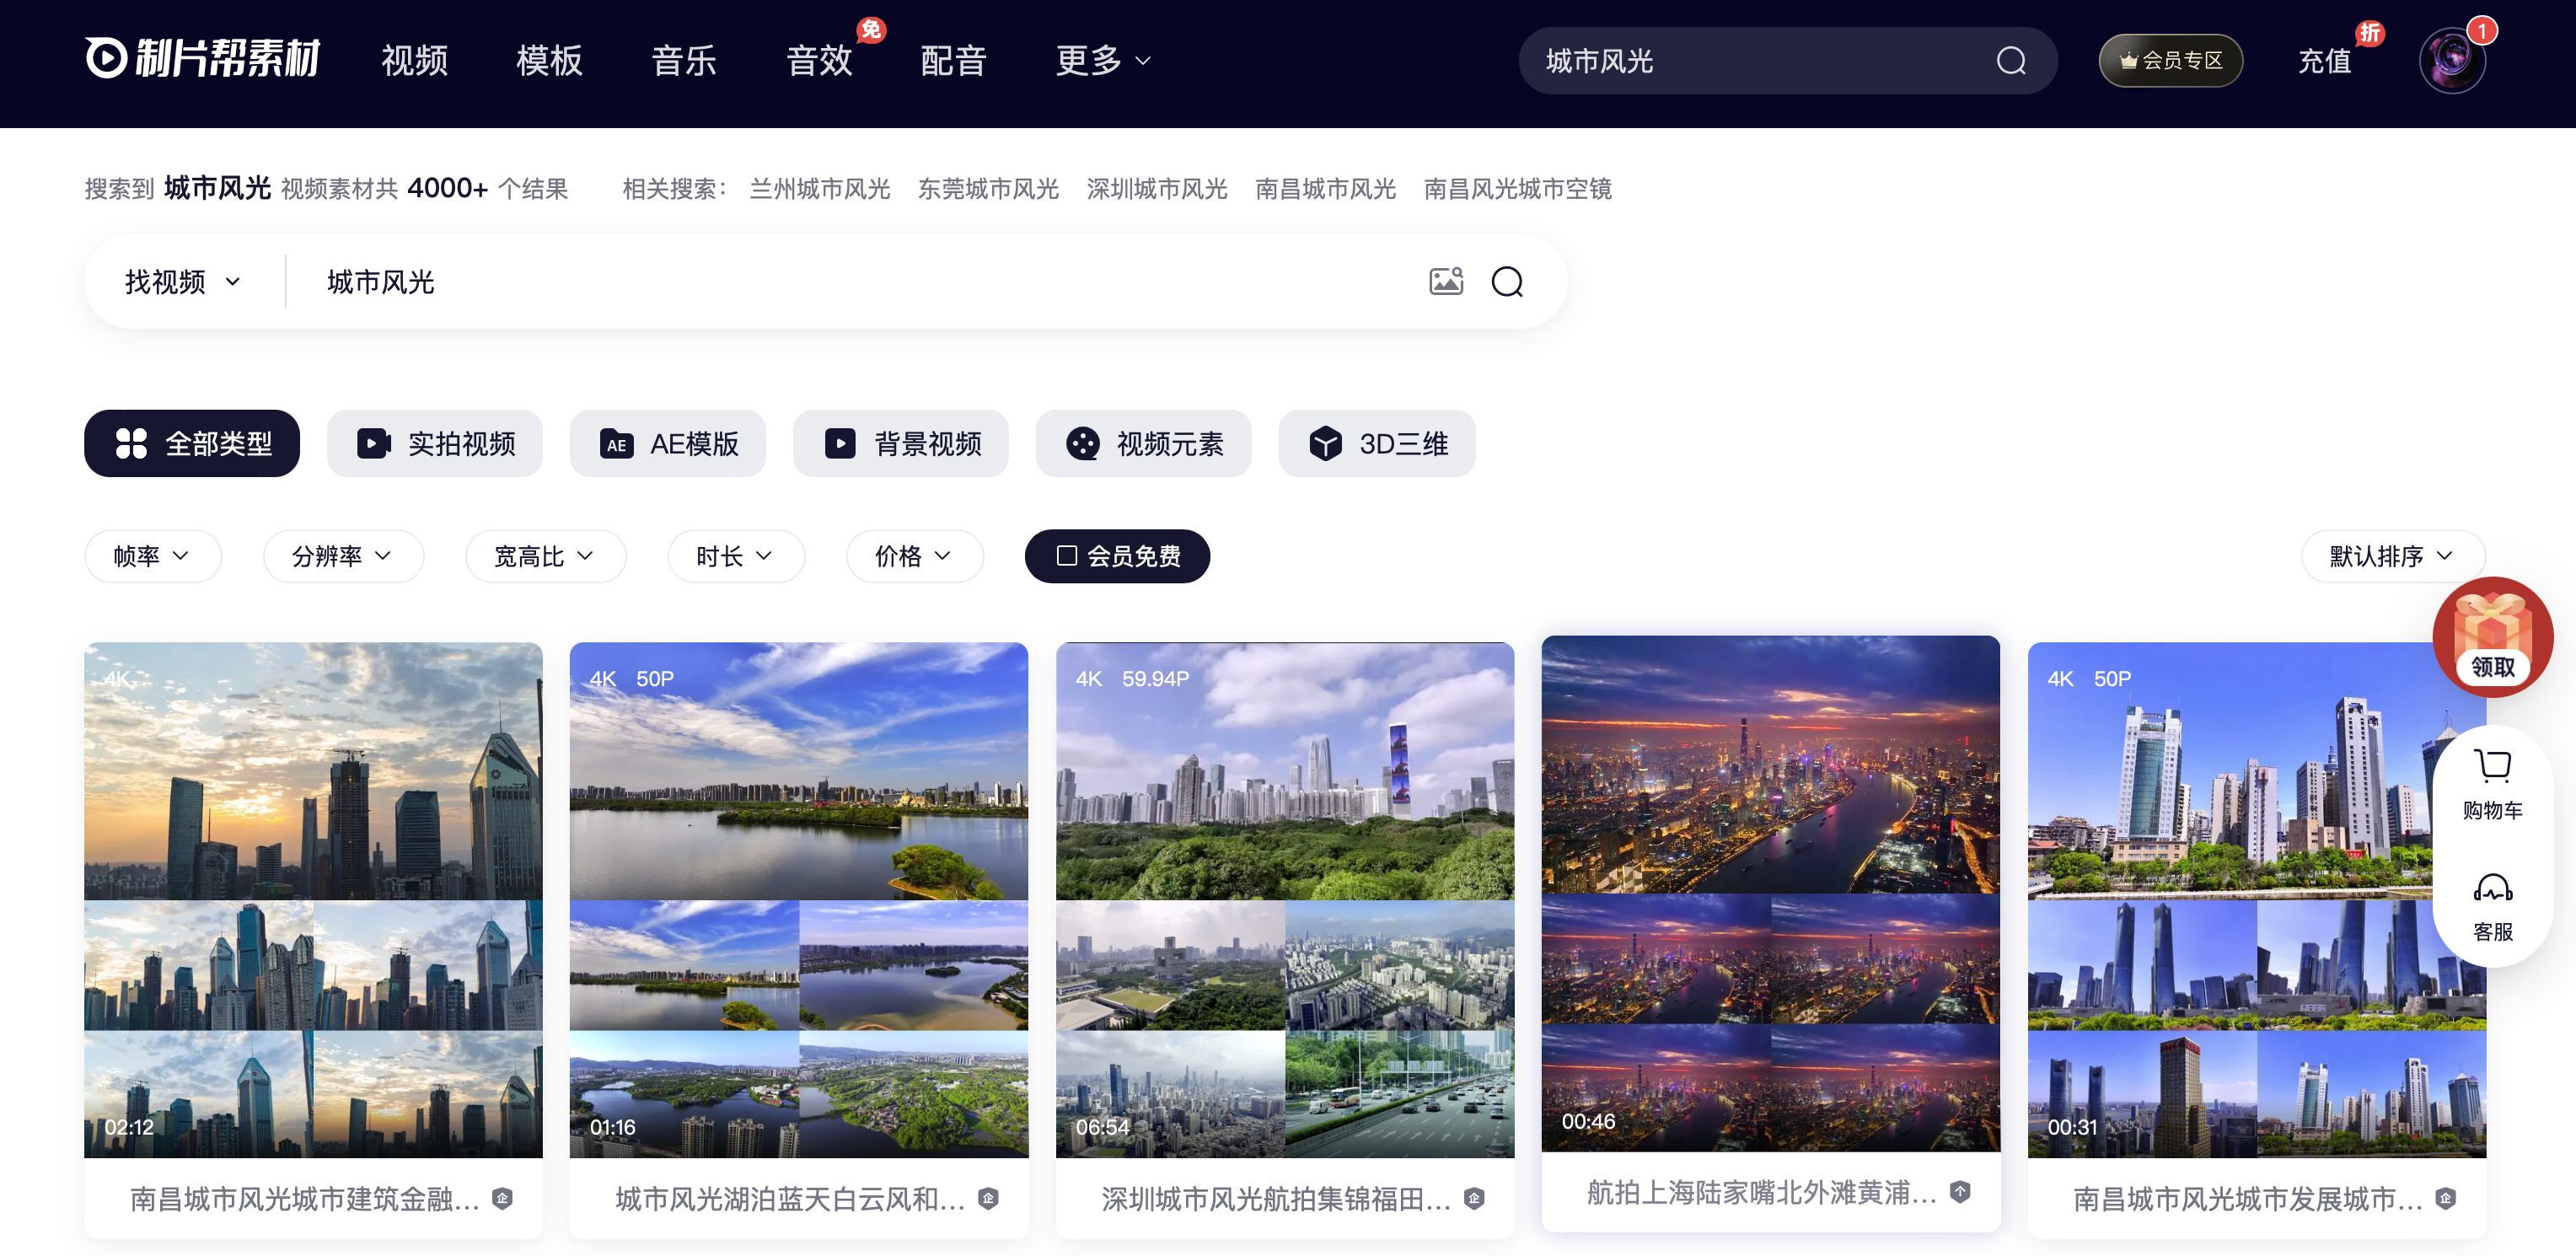The width and height of the screenshot is (2576, 1256).
Task: Open 找视频 search type dropdown
Action: pos(183,282)
